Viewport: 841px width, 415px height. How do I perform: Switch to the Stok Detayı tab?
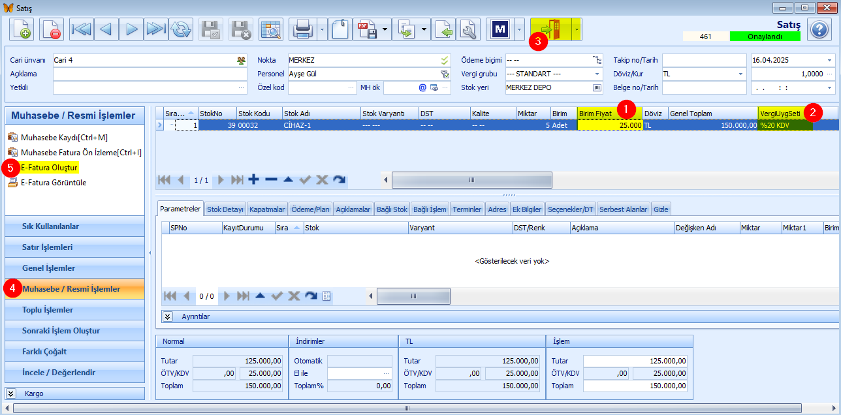click(225, 209)
